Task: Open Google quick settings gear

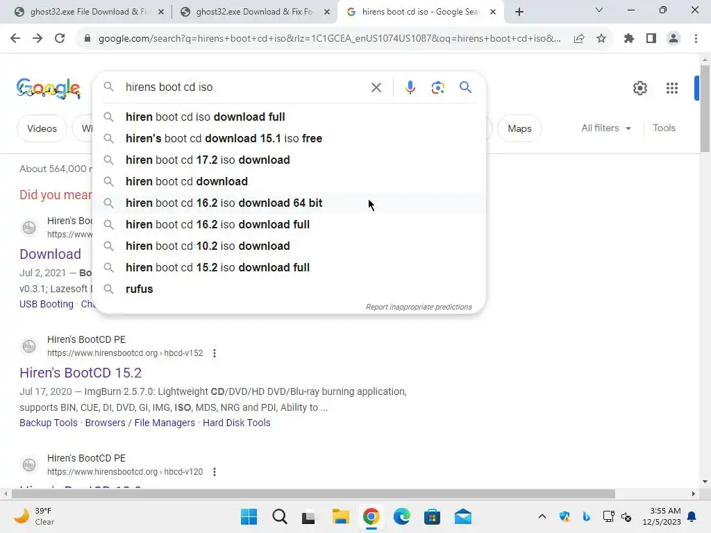Action: coord(639,88)
